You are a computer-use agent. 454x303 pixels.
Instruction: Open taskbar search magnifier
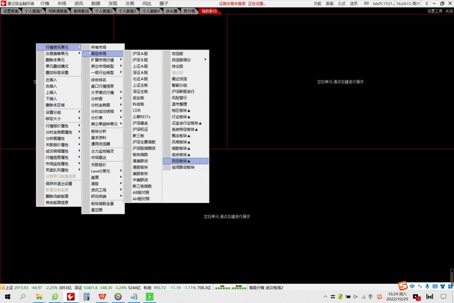[x=23, y=296]
